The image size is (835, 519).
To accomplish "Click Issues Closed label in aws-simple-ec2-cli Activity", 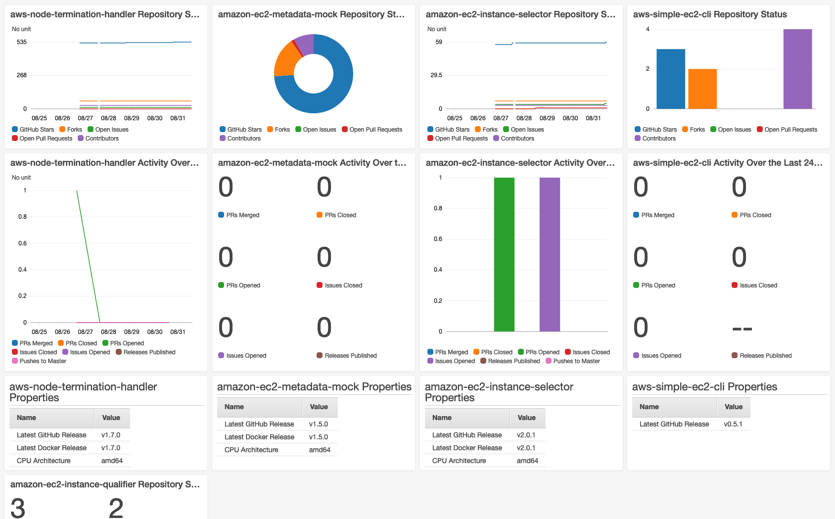I will click(x=758, y=285).
